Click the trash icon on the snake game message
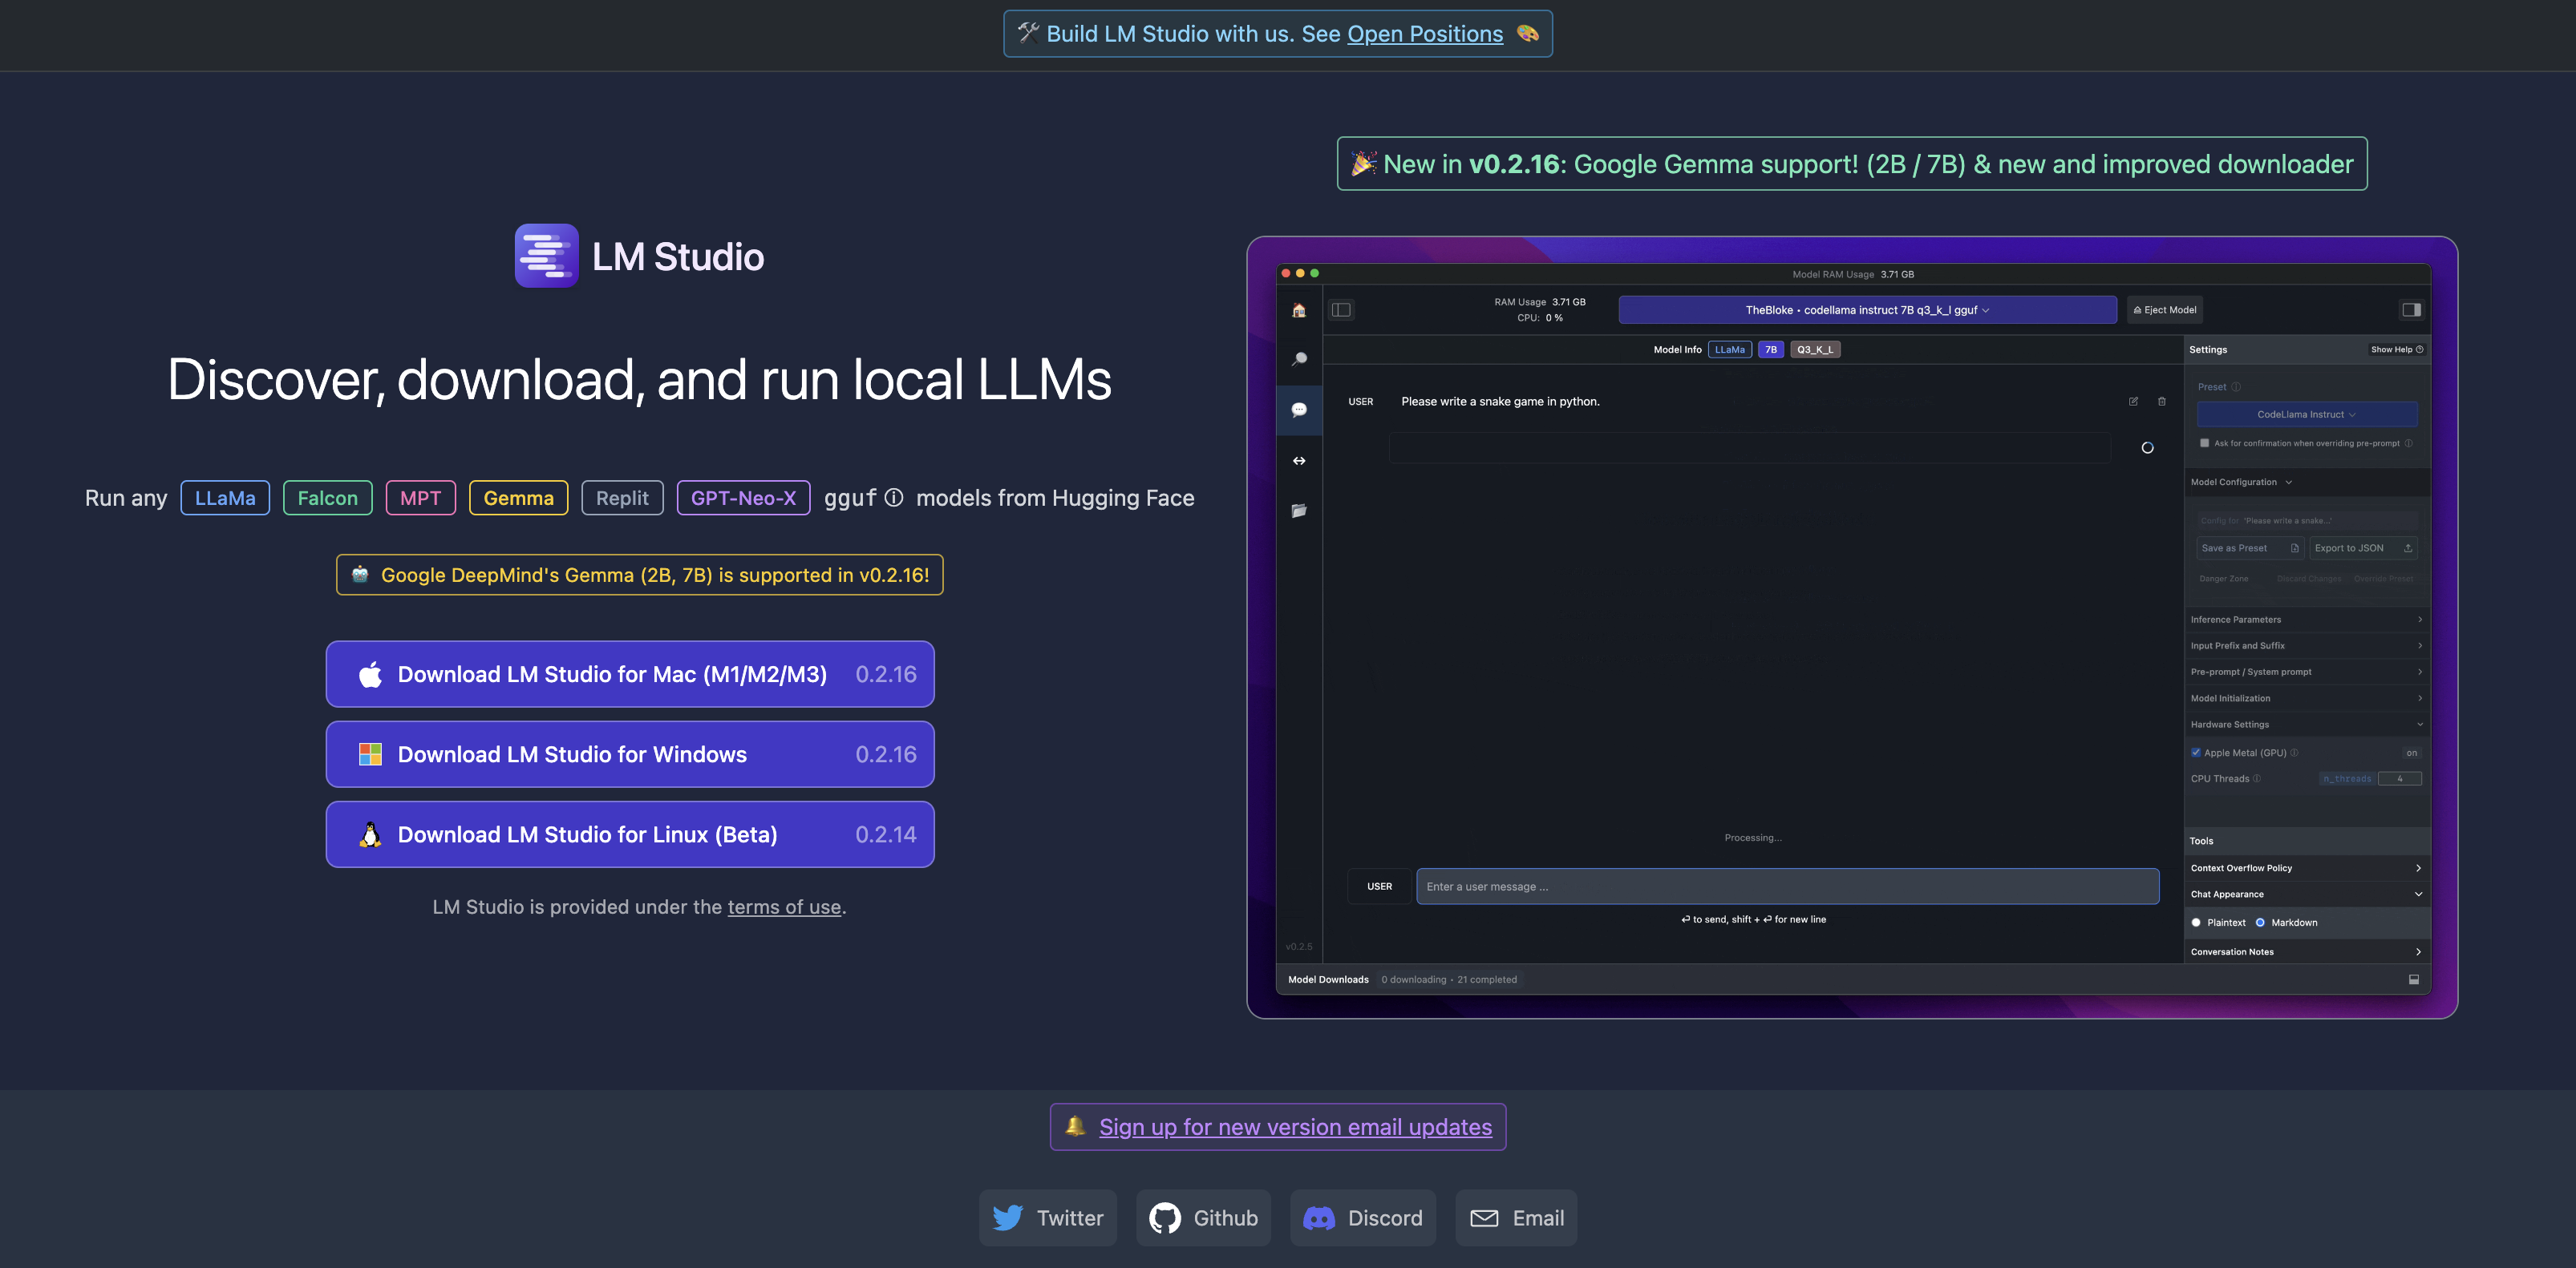The image size is (2576, 1268). [x=2161, y=402]
